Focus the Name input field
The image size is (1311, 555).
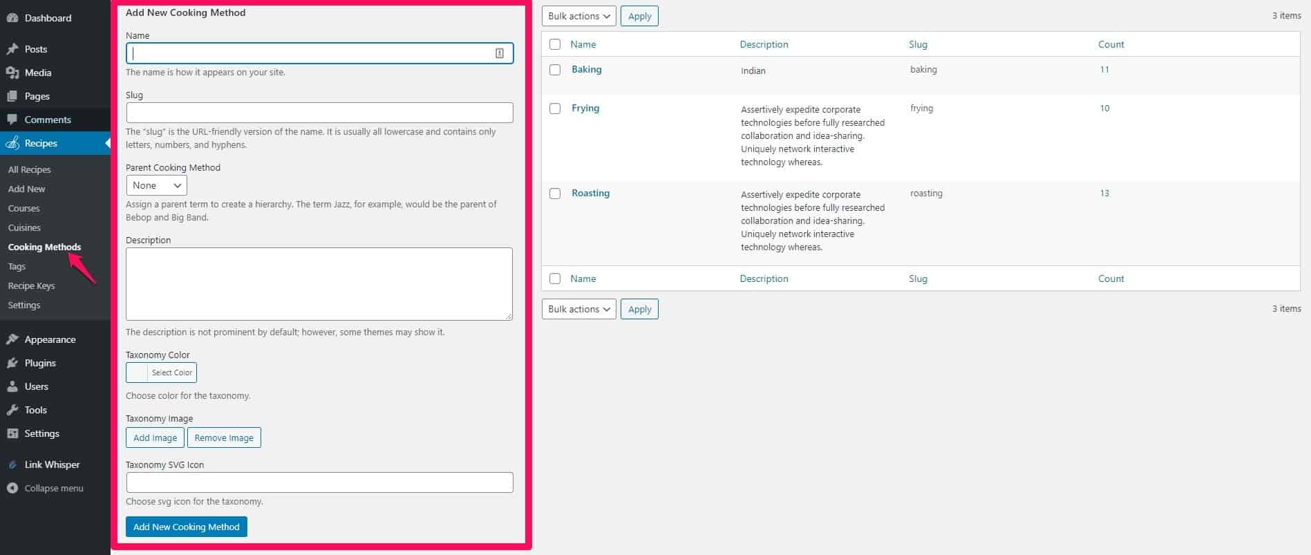click(x=320, y=53)
